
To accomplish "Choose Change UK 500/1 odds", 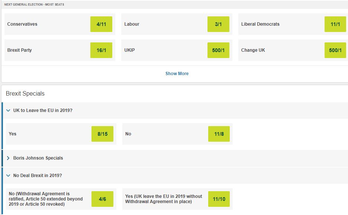I will coord(335,50).
